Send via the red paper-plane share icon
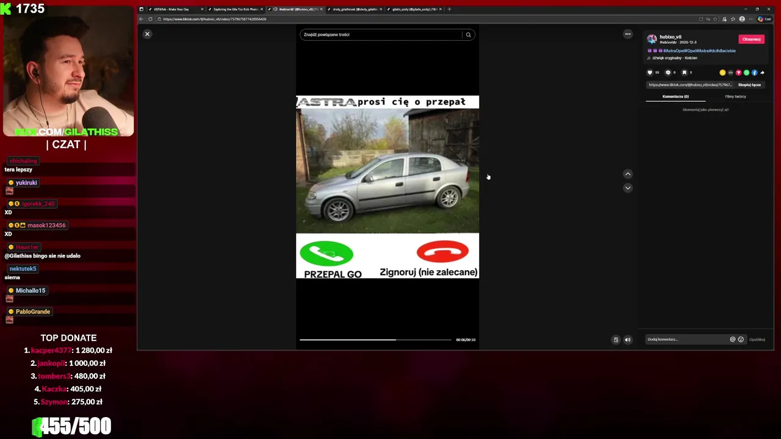 [x=738, y=73]
